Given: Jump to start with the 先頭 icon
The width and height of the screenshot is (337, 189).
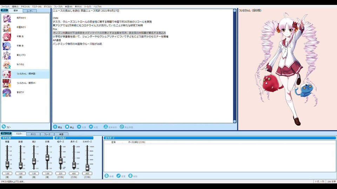Looking at the screenshot, I should (79, 127).
